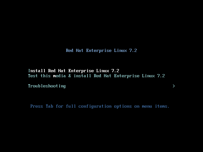Click menu items text in bottom hint
Viewport: 203px width, 152px height.
point(156,106)
